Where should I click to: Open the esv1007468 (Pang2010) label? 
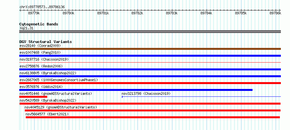(40, 52)
